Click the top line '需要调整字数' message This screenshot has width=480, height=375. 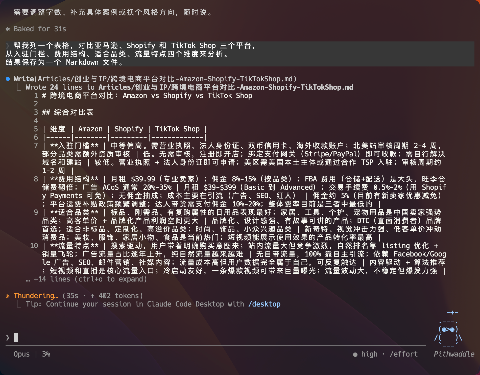pos(114,12)
